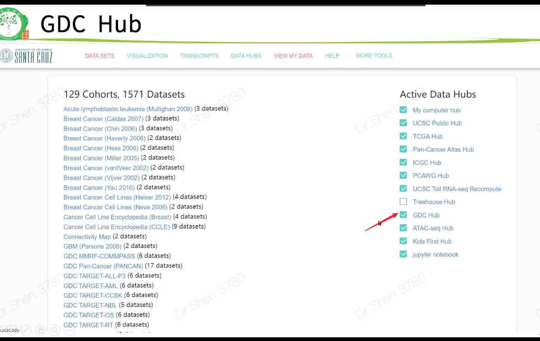Screen dimensions: 540x341
Task: Disable the TCGA Hub checkbox
Action: coord(403,136)
